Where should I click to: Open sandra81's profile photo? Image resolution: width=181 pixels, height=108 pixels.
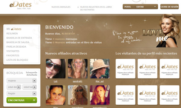(x=78, y=69)
